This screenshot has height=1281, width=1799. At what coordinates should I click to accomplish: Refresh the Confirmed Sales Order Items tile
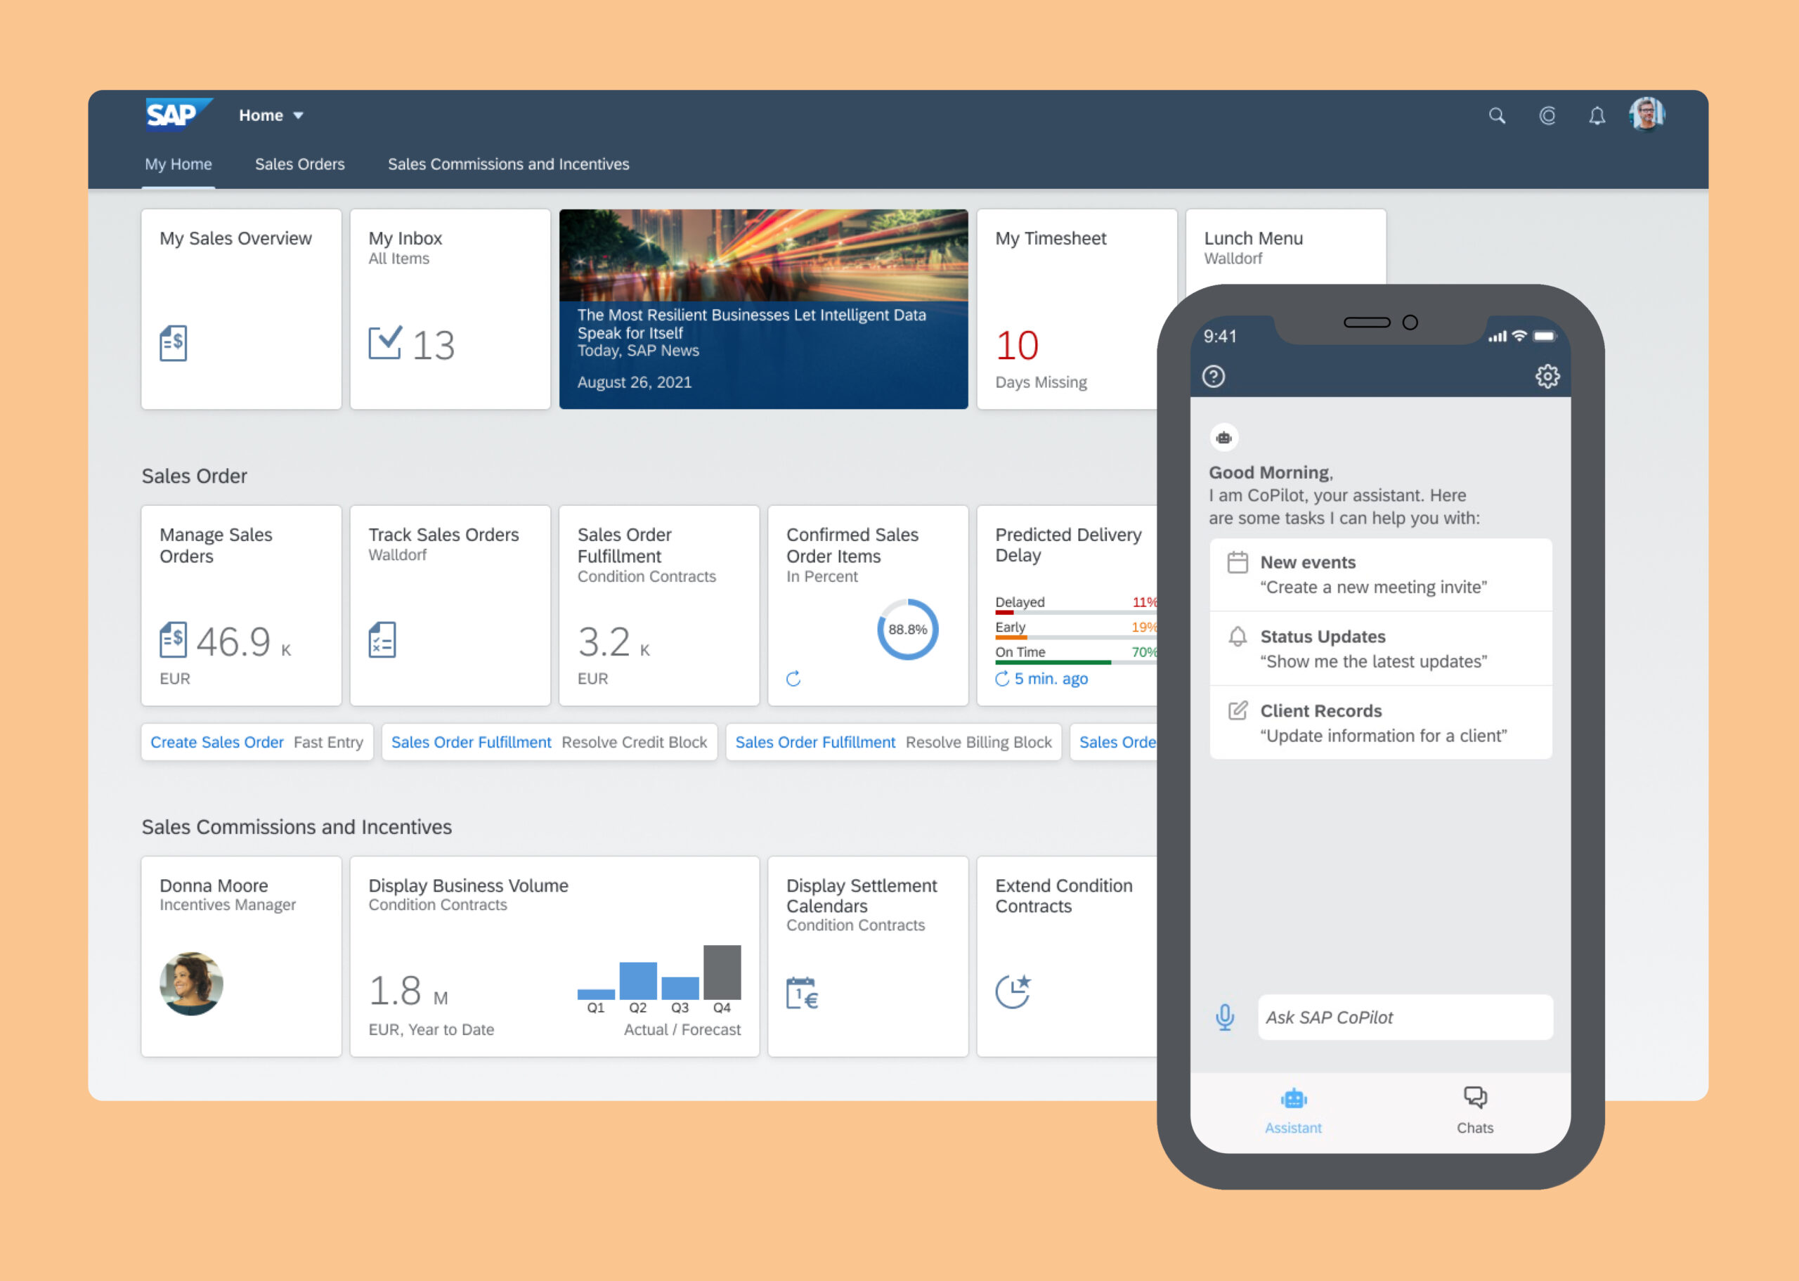click(793, 678)
